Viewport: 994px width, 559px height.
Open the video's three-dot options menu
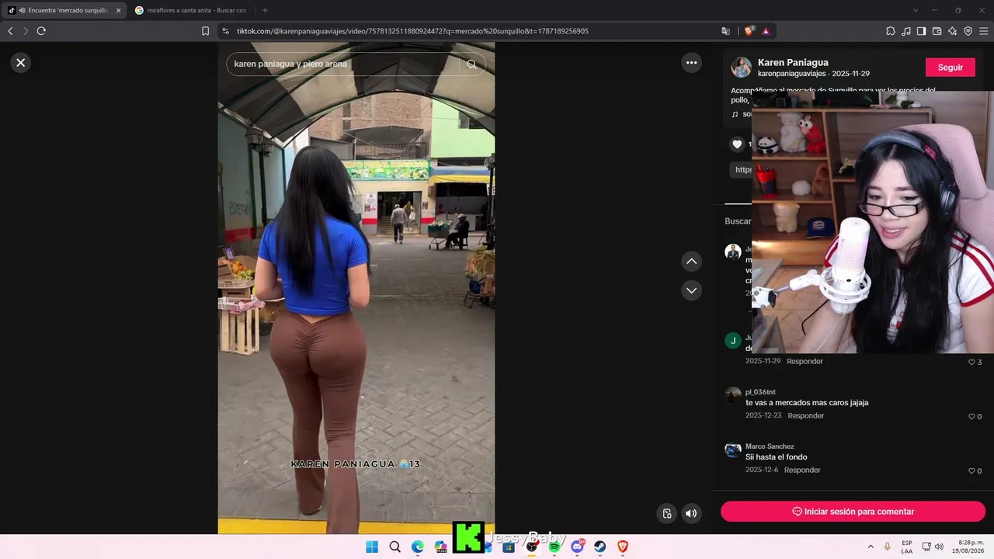click(x=691, y=63)
